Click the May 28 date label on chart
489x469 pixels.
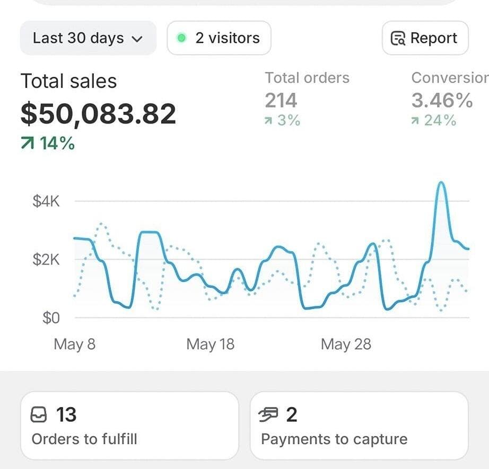tap(346, 344)
